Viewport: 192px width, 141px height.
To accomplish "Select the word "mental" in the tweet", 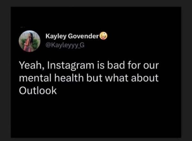I will (x=35, y=78).
